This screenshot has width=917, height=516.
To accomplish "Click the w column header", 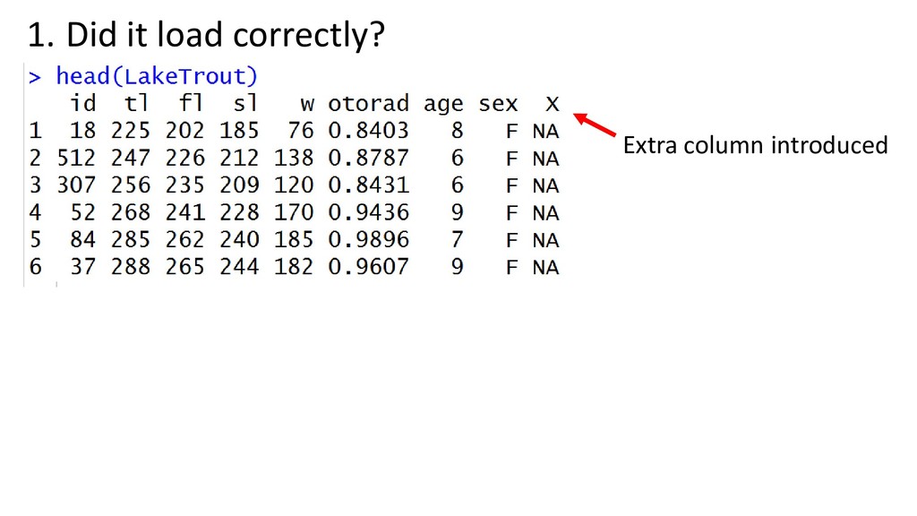I will 307,106.
